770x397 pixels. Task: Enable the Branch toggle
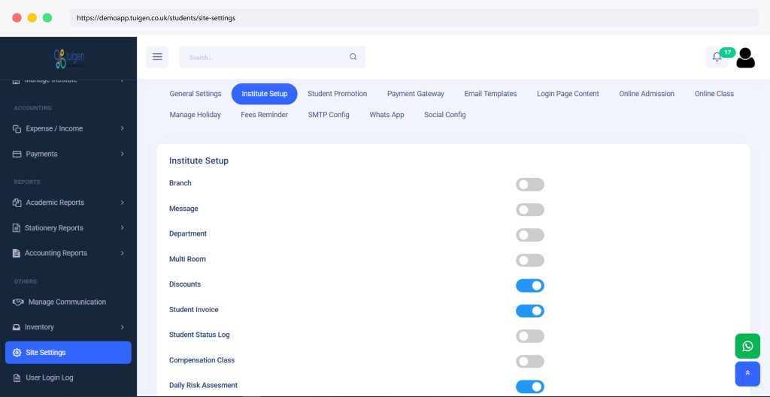coord(529,185)
